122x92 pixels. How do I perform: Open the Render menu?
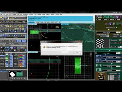[x=43, y=15]
